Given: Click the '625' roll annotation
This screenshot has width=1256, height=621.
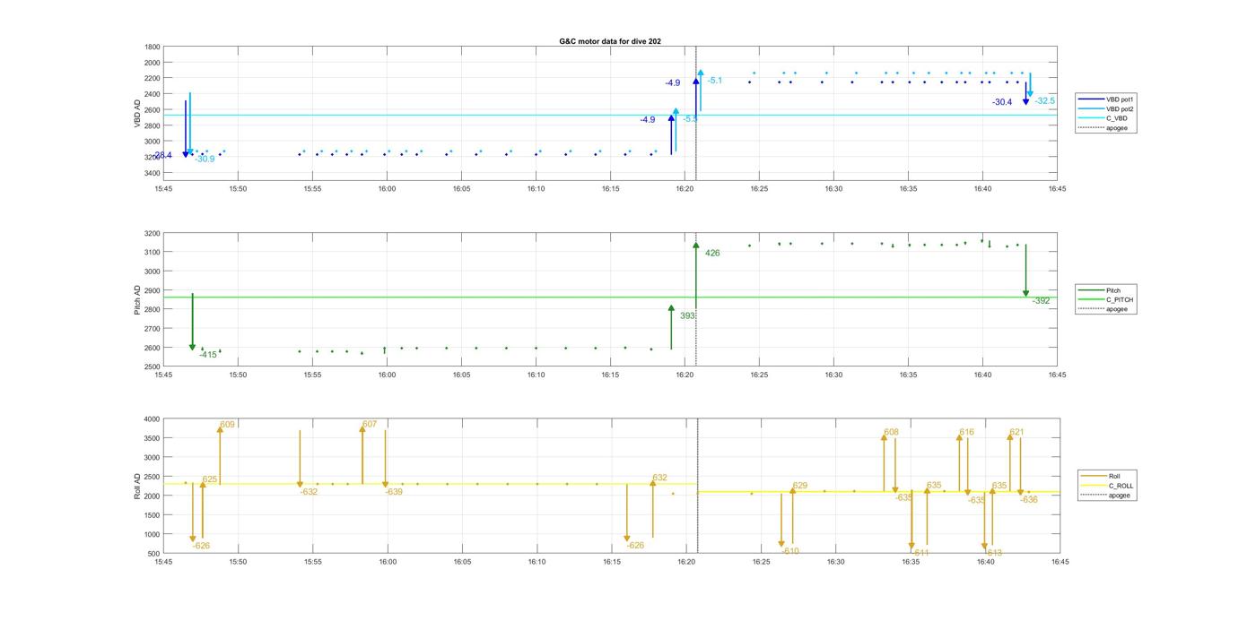Looking at the screenshot, I should click(210, 480).
